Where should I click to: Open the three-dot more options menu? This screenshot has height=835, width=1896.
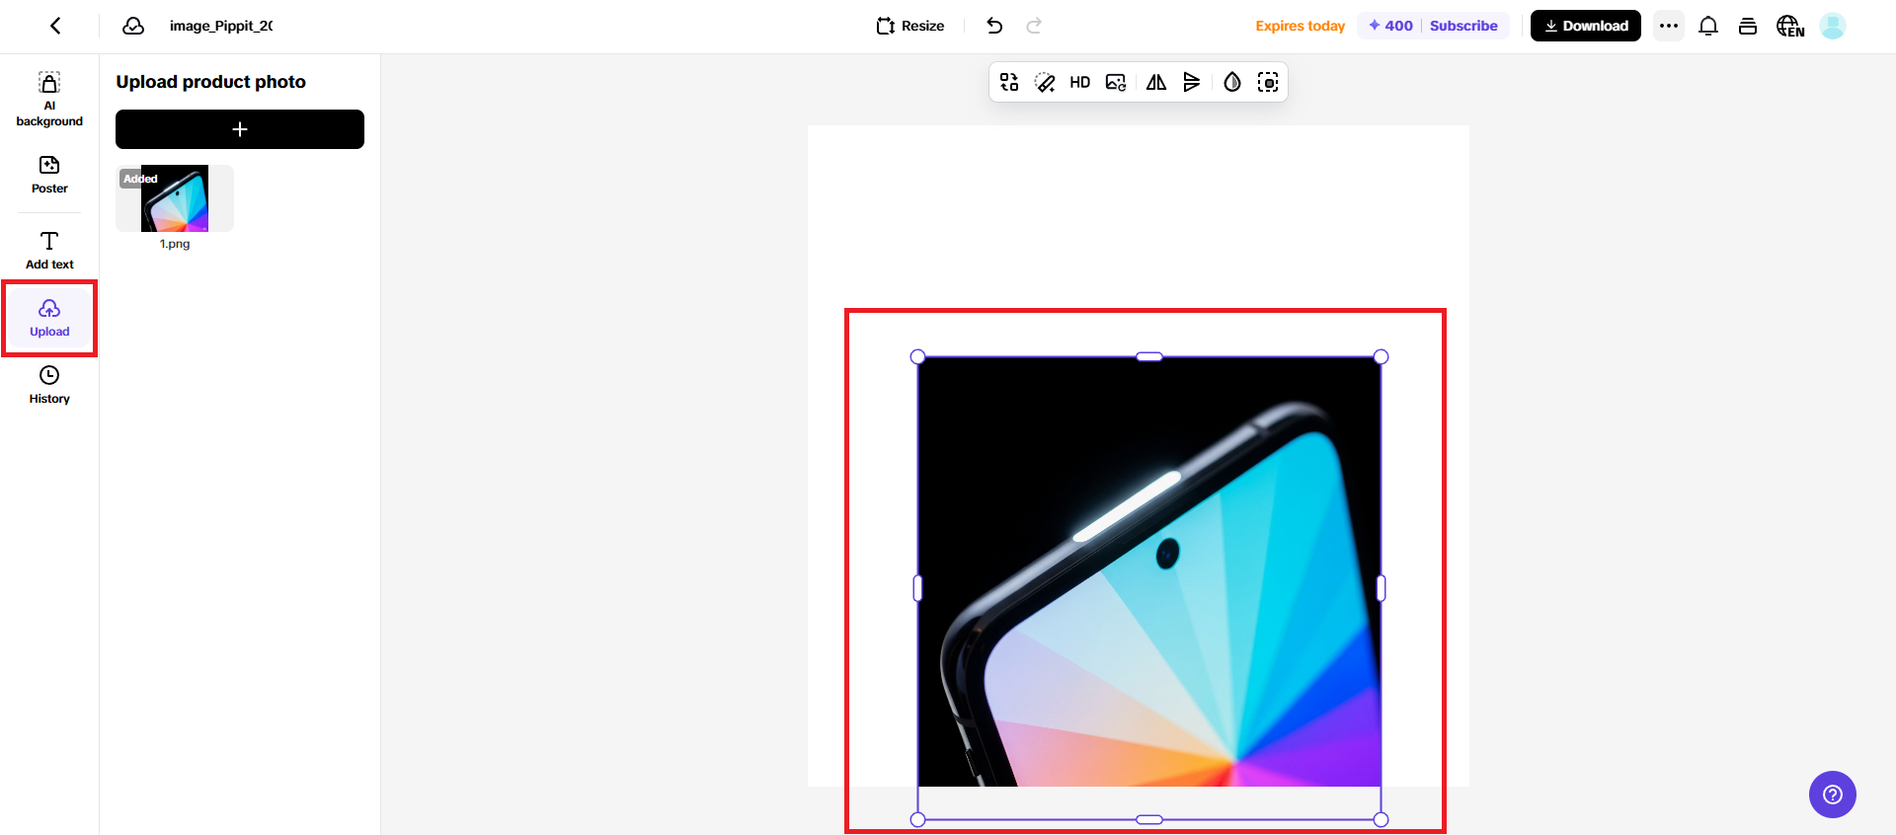click(x=1669, y=26)
